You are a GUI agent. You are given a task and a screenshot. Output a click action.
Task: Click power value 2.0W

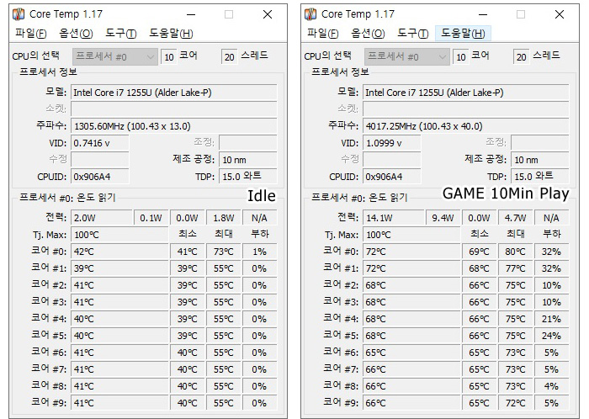(102, 218)
